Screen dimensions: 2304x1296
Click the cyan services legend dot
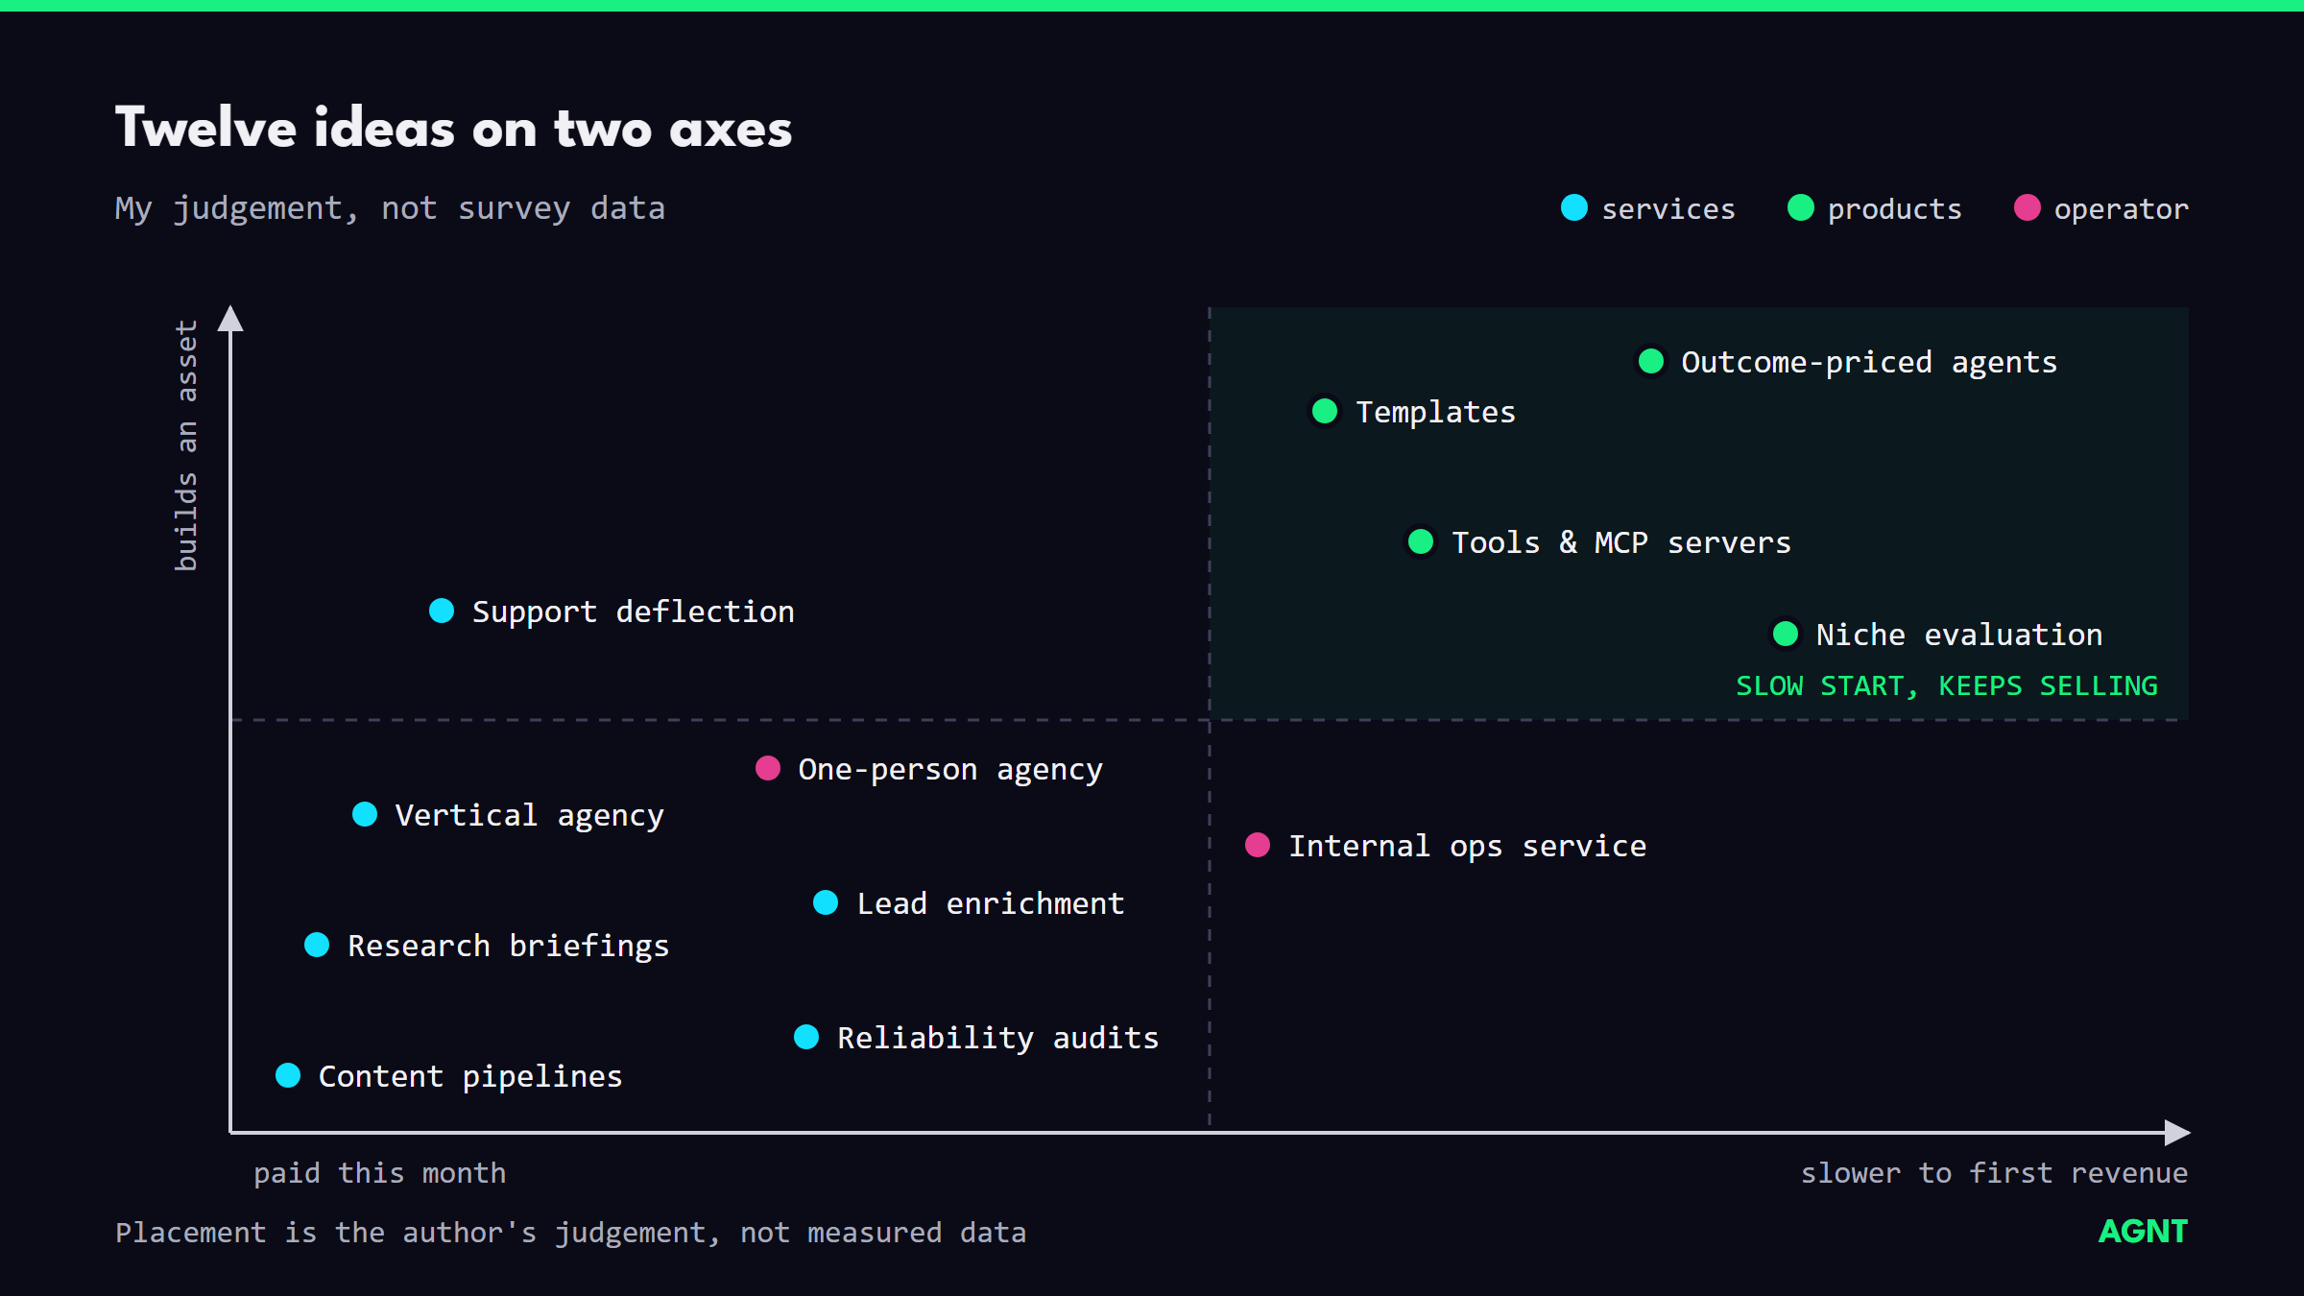coord(1574,207)
